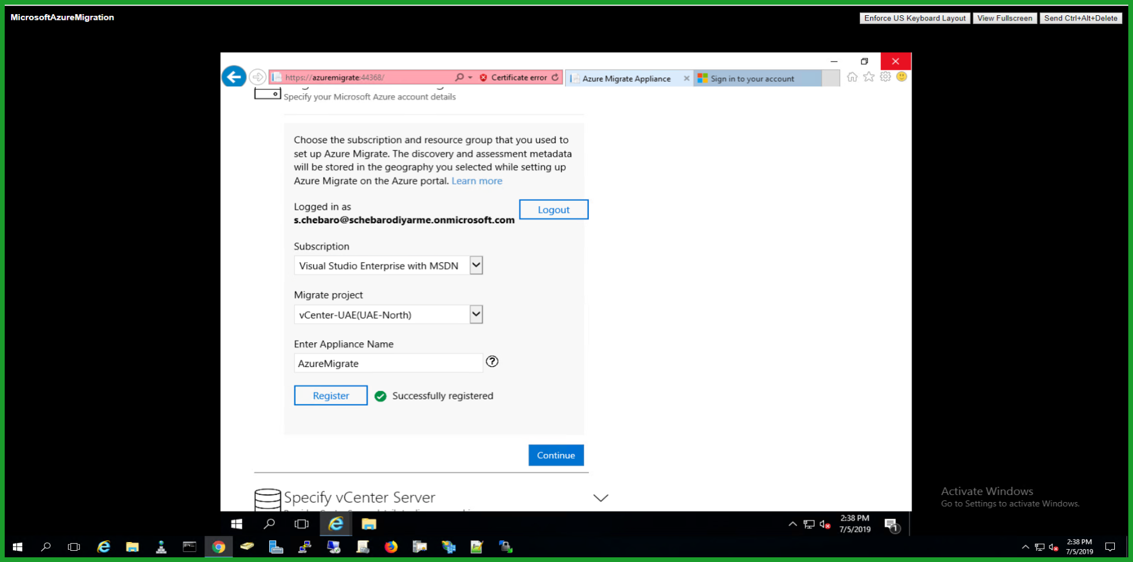
Task: Click the host taskbar search icon
Action: [46, 547]
